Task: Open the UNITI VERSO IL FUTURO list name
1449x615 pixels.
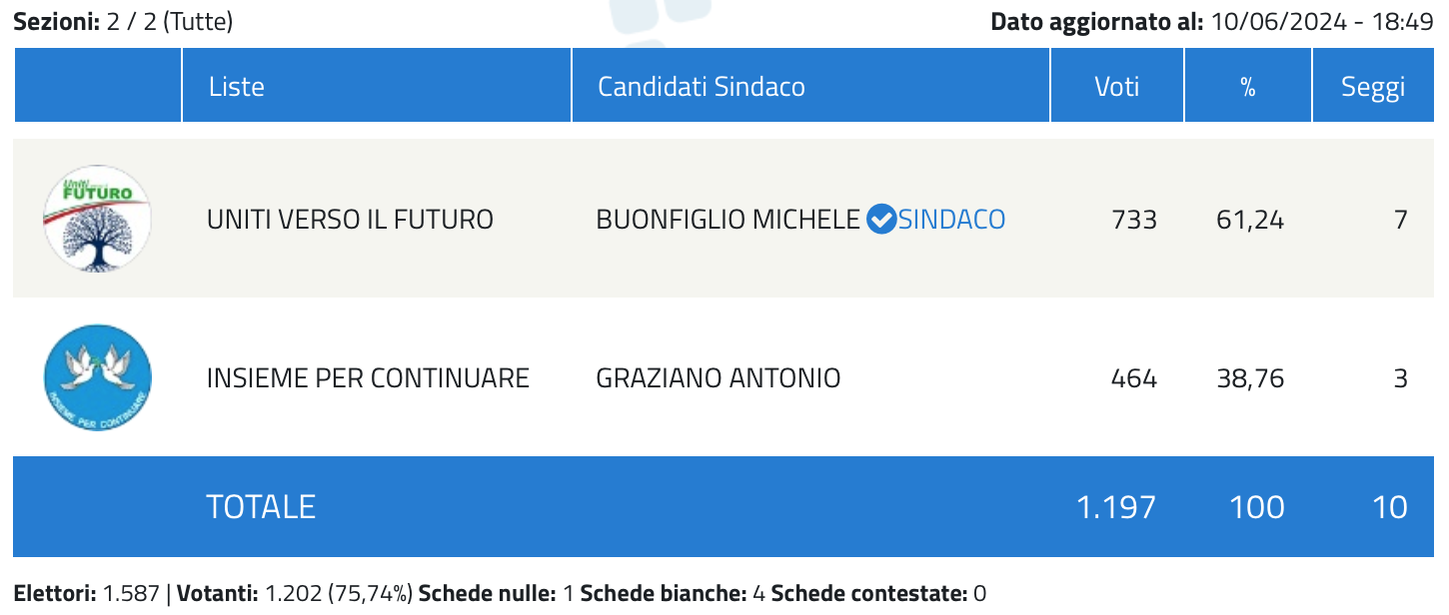Action: [350, 220]
